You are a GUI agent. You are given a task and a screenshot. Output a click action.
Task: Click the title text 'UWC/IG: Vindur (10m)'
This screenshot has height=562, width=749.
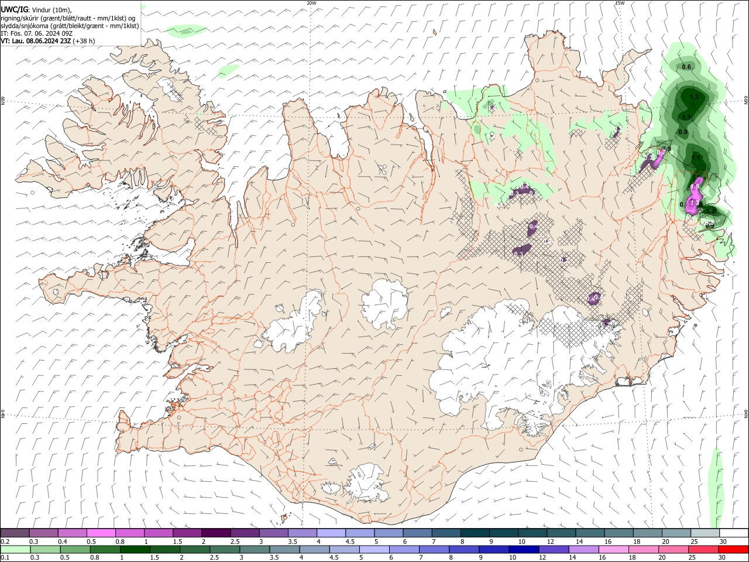[36, 9]
